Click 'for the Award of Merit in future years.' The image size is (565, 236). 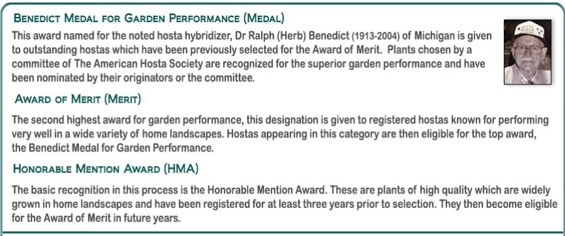96,218
